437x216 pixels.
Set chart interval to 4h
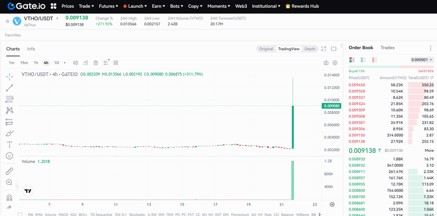point(46,62)
